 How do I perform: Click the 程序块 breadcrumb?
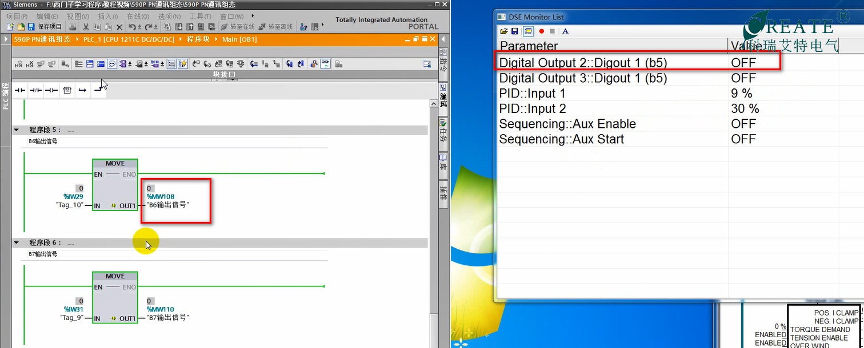pos(198,39)
